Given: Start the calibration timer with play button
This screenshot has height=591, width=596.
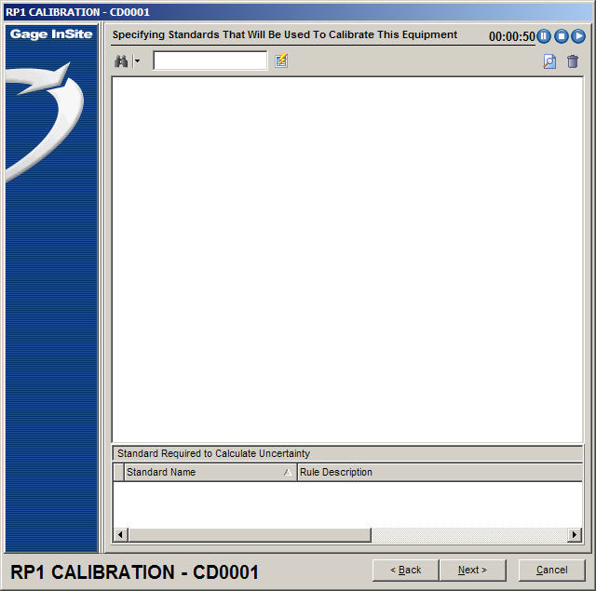Looking at the screenshot, I should pyautogui.click(x=578, y=36).
